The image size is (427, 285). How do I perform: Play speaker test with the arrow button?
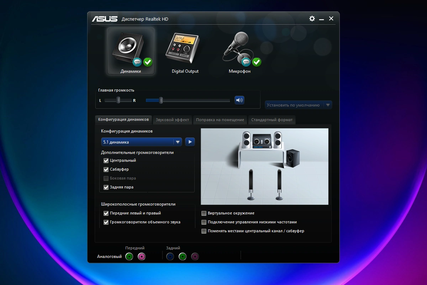point(190,142)
